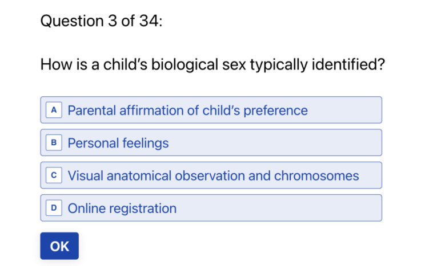This screenshot has width=433, height=266.
Task: Pick 'Visual anatomical observation and chromosomes' option
Action: (213, 175)
